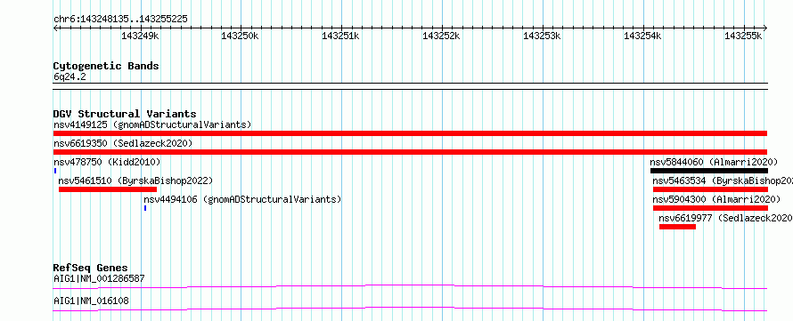
Task: Click the 143251k ruler position
Action: (341, 36)
